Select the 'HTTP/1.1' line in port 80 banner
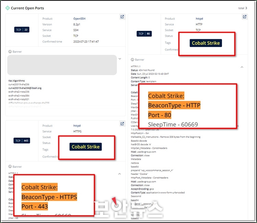 pos(136,67)
